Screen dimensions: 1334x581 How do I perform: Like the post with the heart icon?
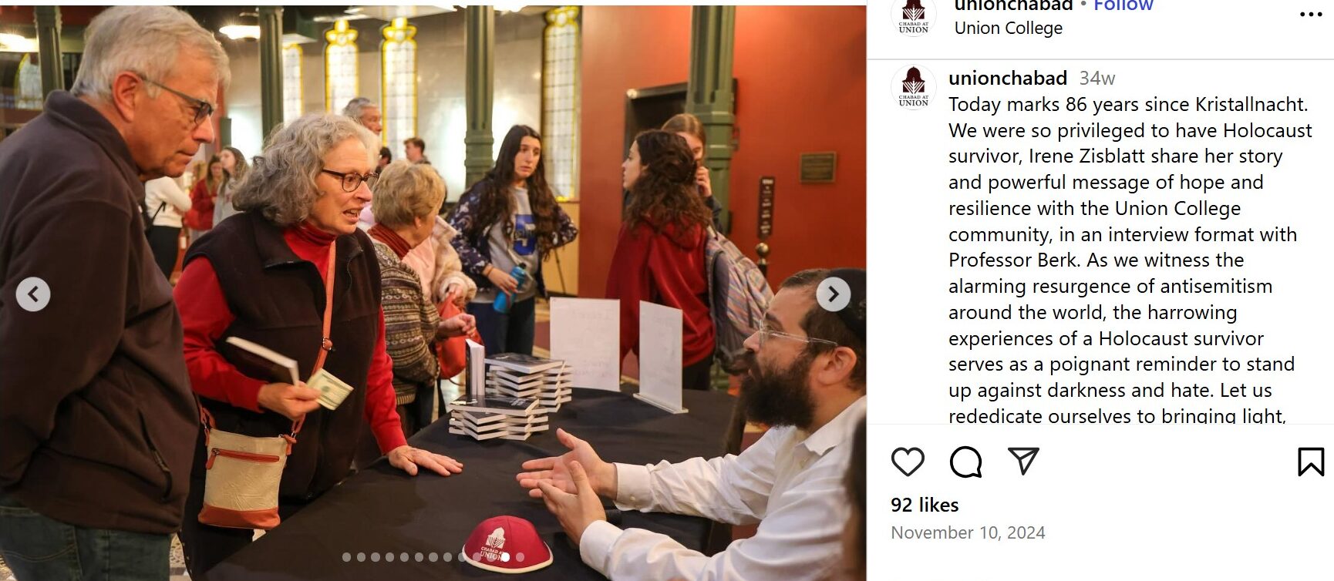908,462
